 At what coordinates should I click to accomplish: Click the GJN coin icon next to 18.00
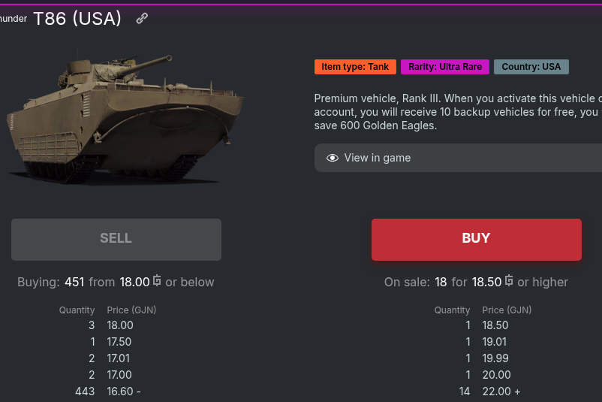pos(157,281)
